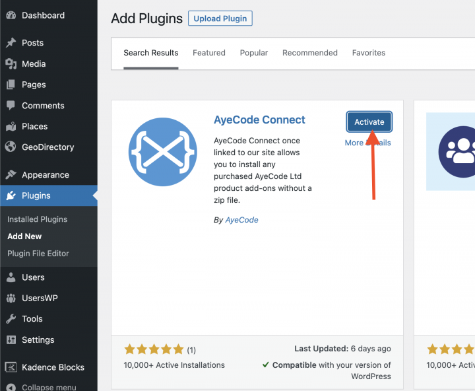Image resolution: width=475 pixels, height=391 pixels.
Task: Activate the AyeCode Connect plugin
Action: click(x=369, y=122)
